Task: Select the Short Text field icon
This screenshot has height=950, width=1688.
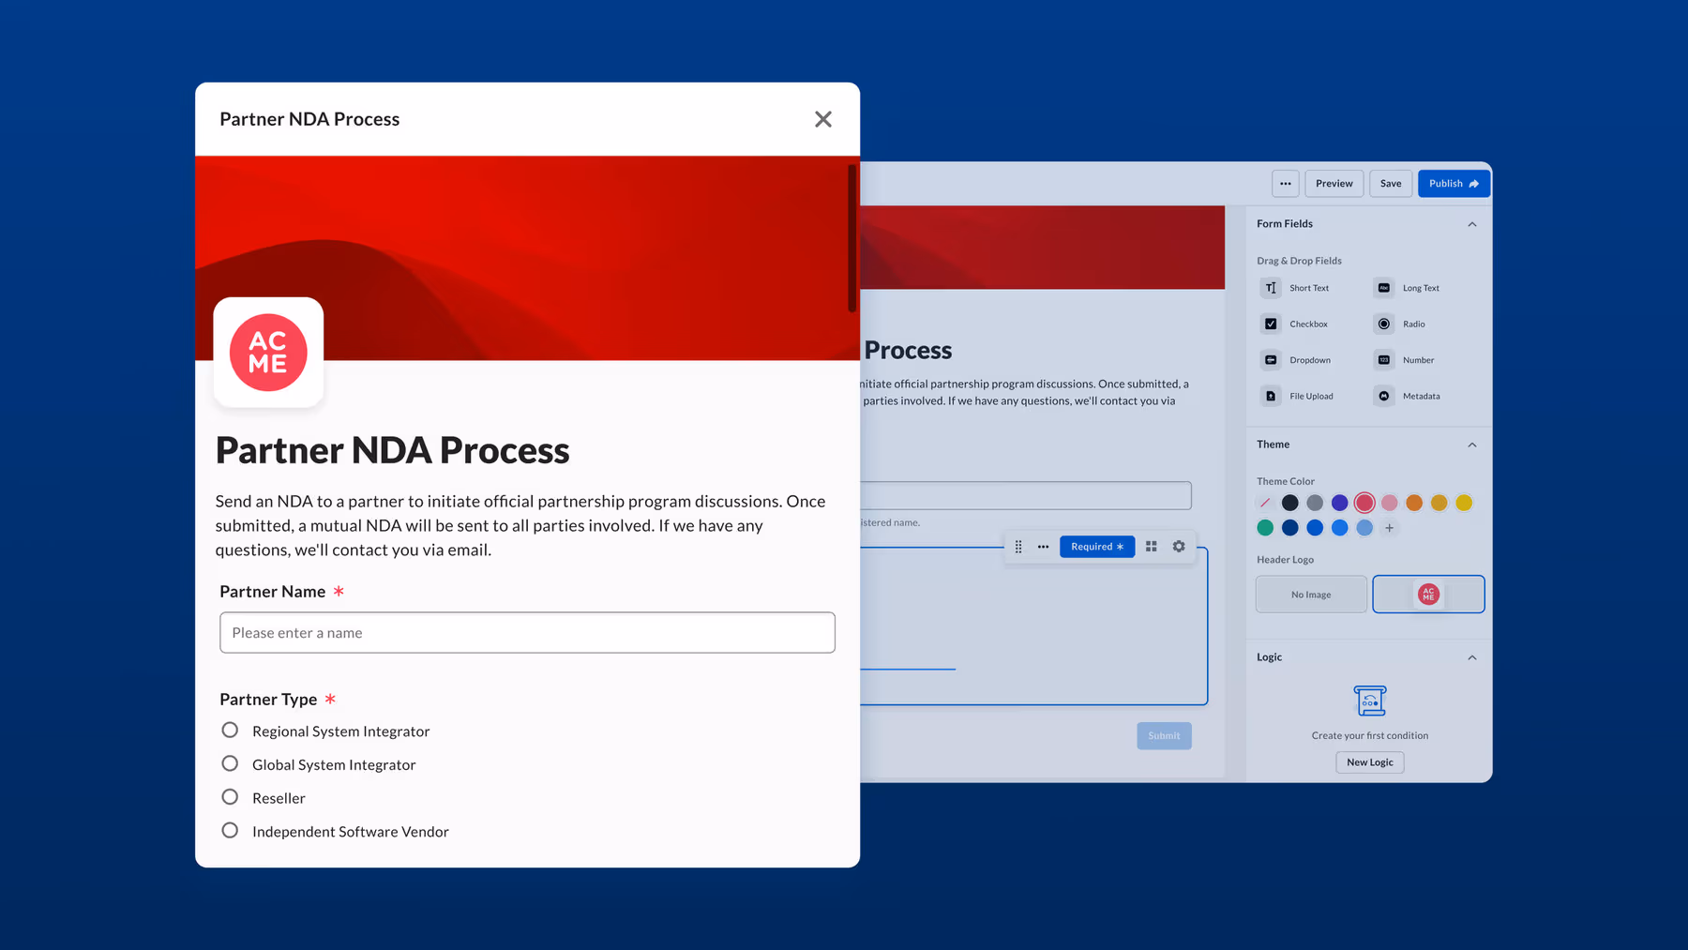Action: pyautogui.click(x=1271, y=288)
